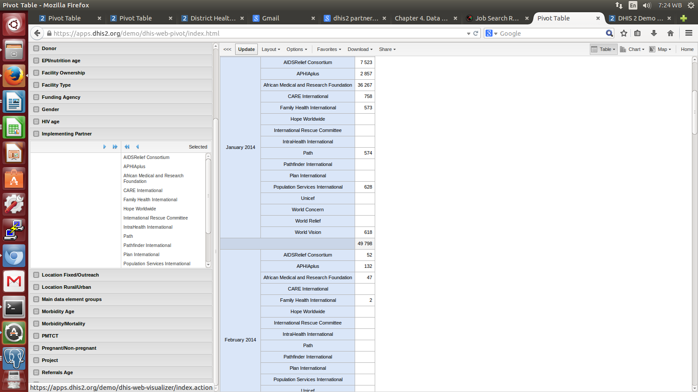Screen dimensions: 698x392
Task: Click the Update button
Action: coord(246,49)
